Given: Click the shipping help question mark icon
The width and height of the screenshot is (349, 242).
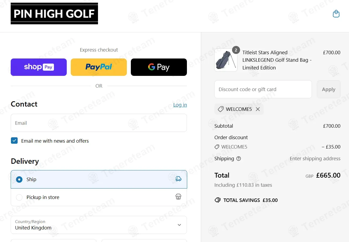Looking at the screenshot, I should 238,159.
